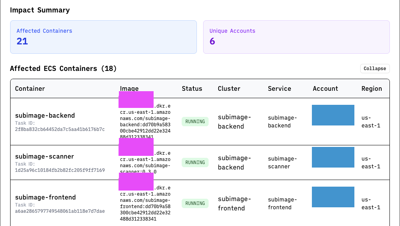Viewport: 400px width, 226px height.
Task: Sort by the Region column header
Action: coord(372,88)
